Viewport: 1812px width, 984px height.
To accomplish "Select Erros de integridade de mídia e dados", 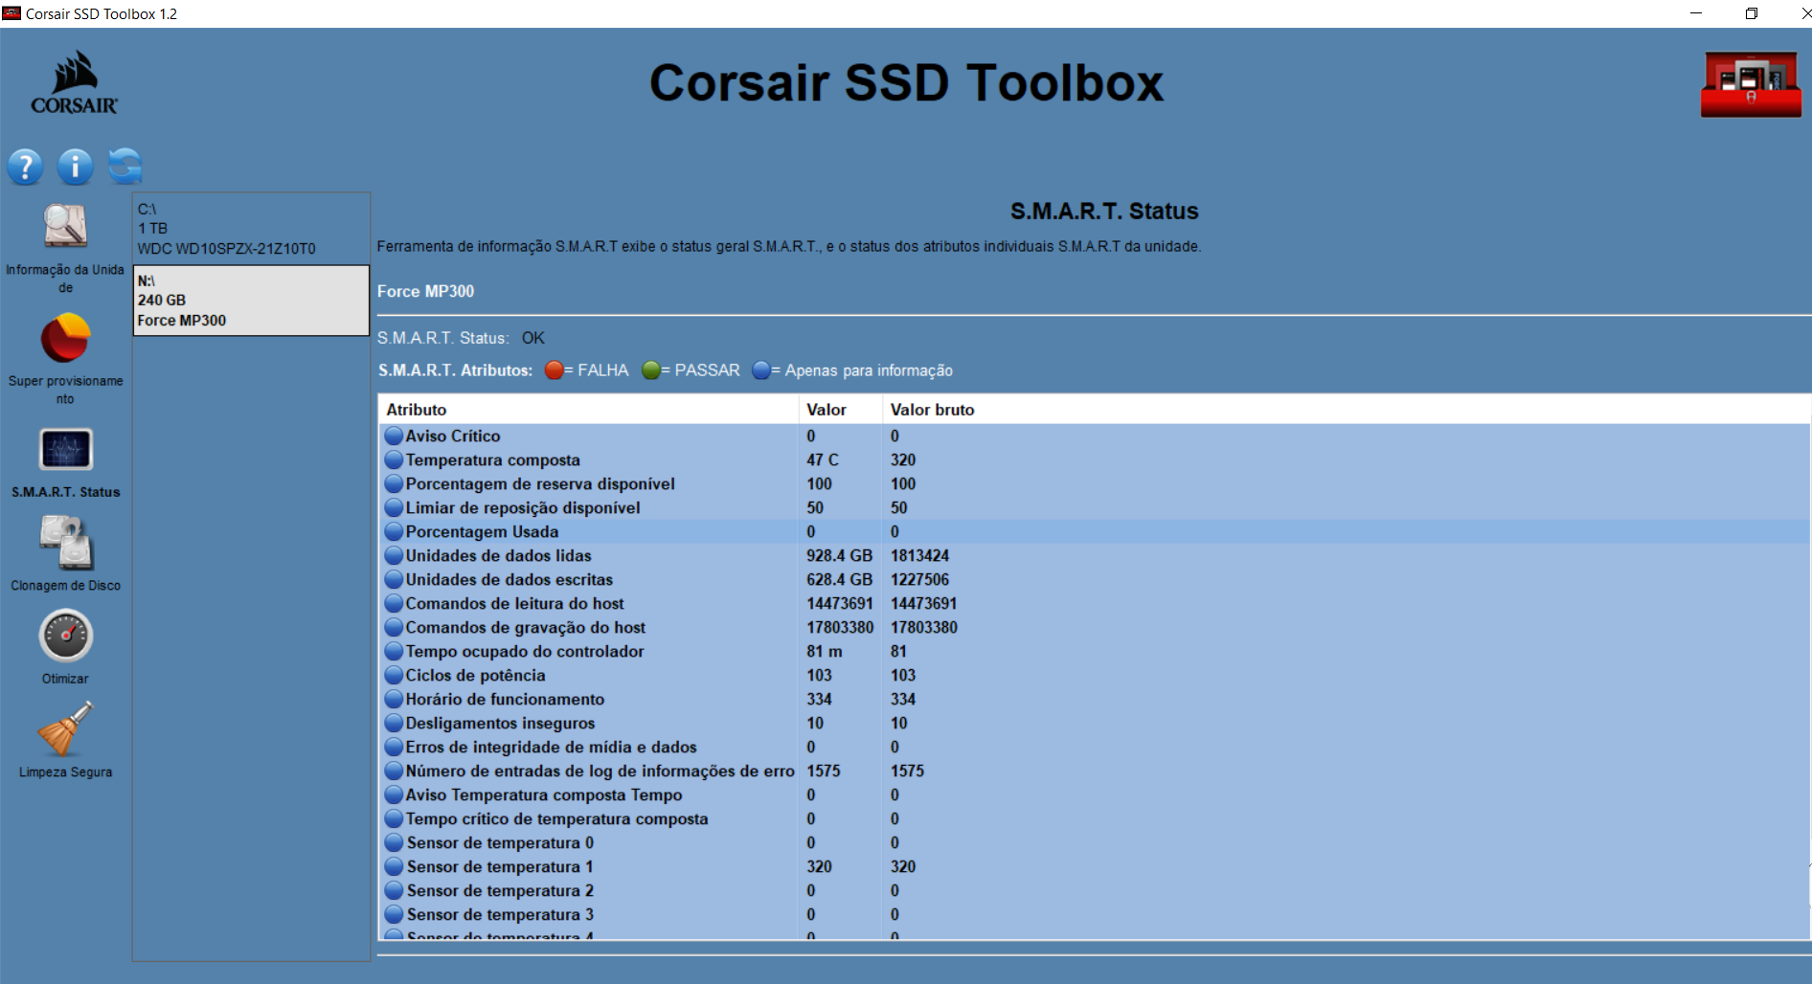I will coord(1094,747).
